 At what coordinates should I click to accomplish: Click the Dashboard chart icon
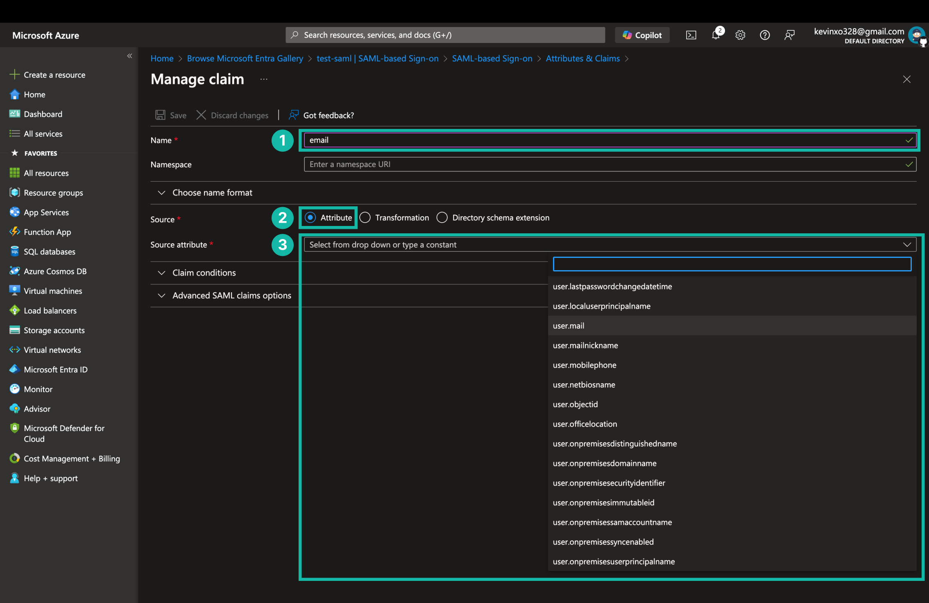click(14, 114)
